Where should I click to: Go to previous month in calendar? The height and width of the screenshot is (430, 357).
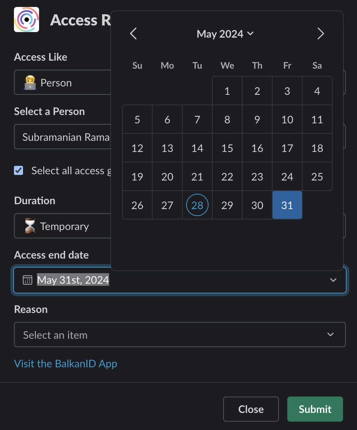pyautogui.click(x=133, y=34)
